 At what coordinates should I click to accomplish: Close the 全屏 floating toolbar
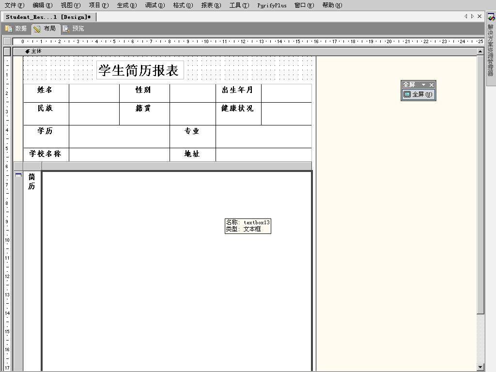pos(431,85)
